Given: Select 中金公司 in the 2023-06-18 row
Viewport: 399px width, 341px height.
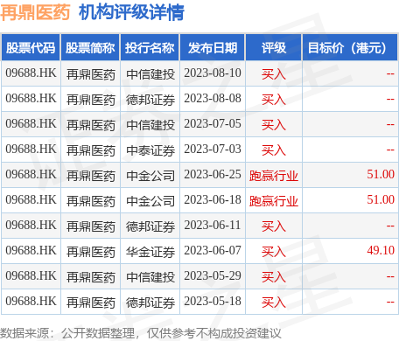Looking at the screenshot, I should (x=150, y=201).
